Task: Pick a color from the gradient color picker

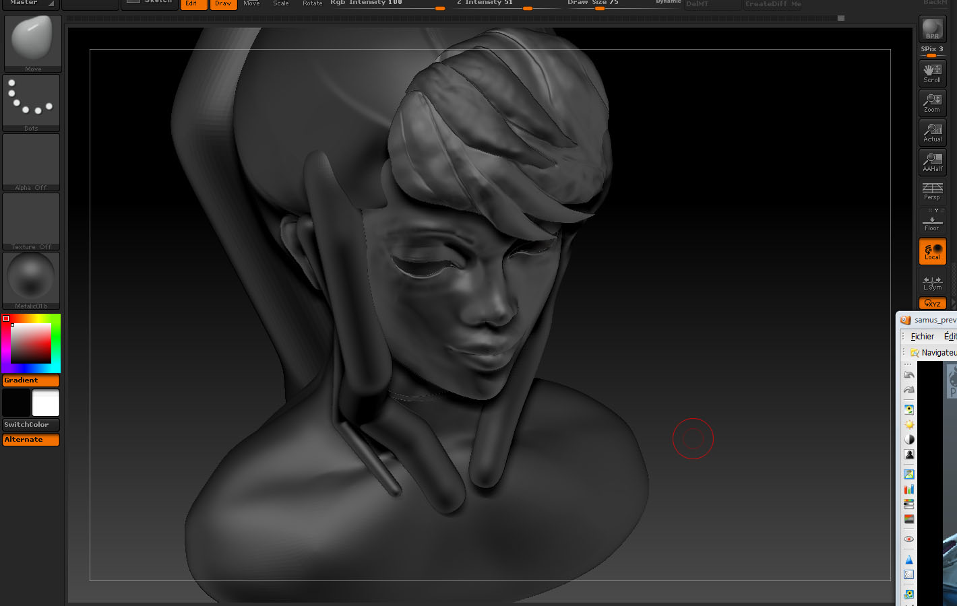Action: tap(30, 342)
